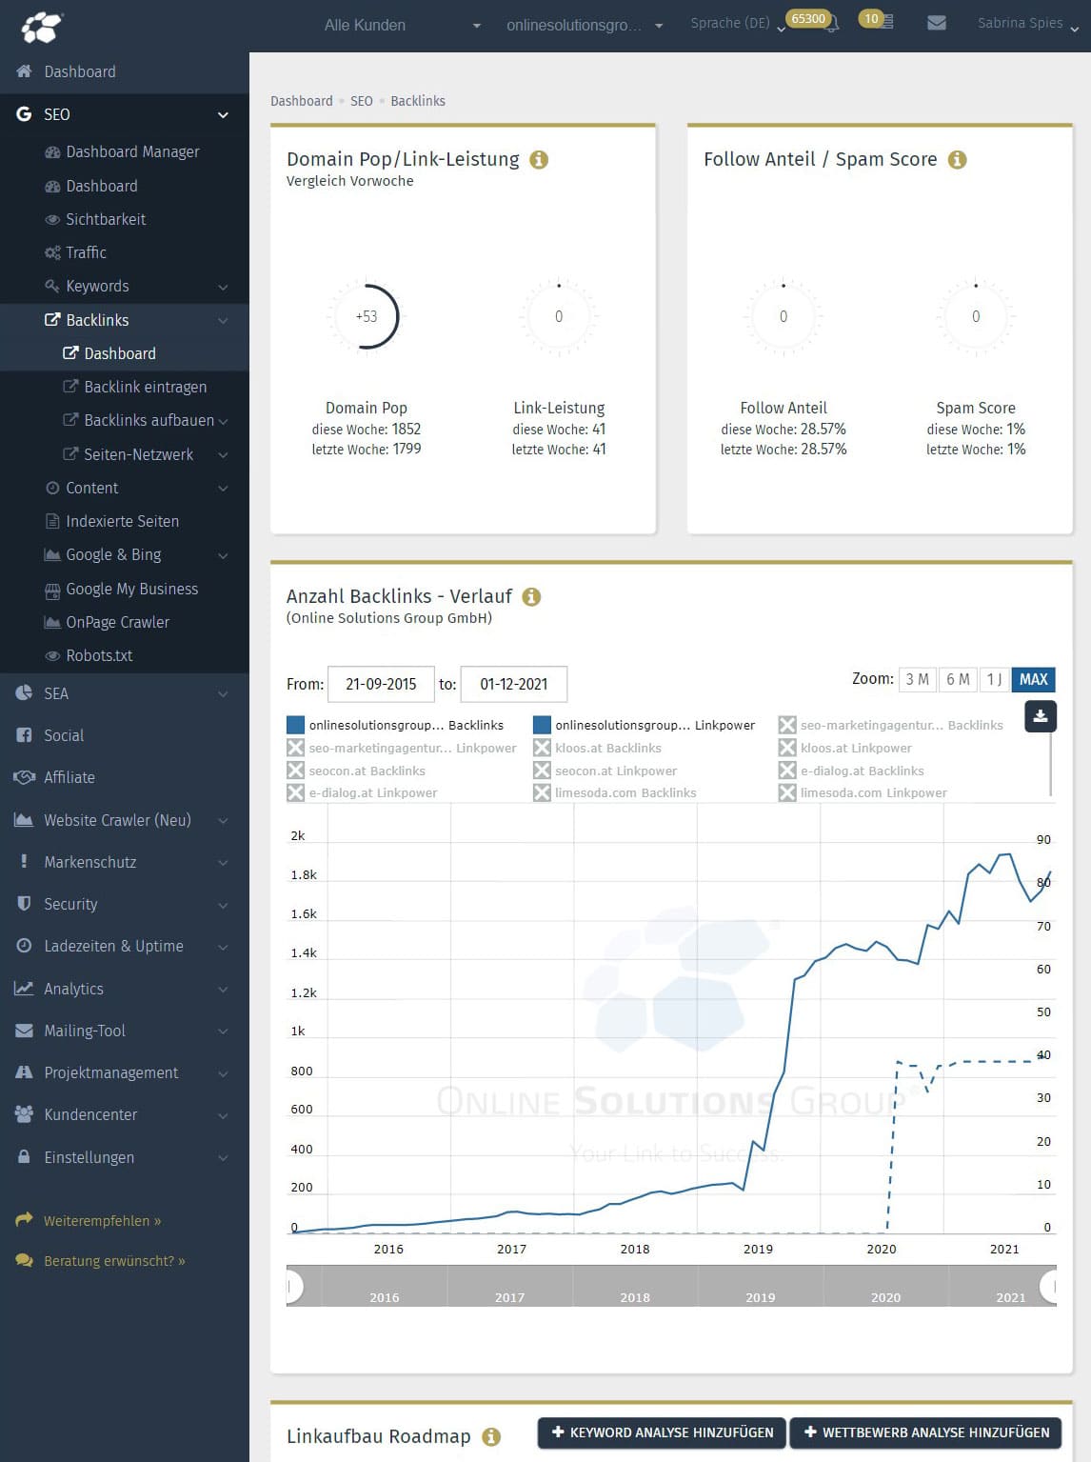Show info for Anzahl Backlinks - Verlauf
The width and height of the screenshot is (1091, 1462).
(532, 596)
